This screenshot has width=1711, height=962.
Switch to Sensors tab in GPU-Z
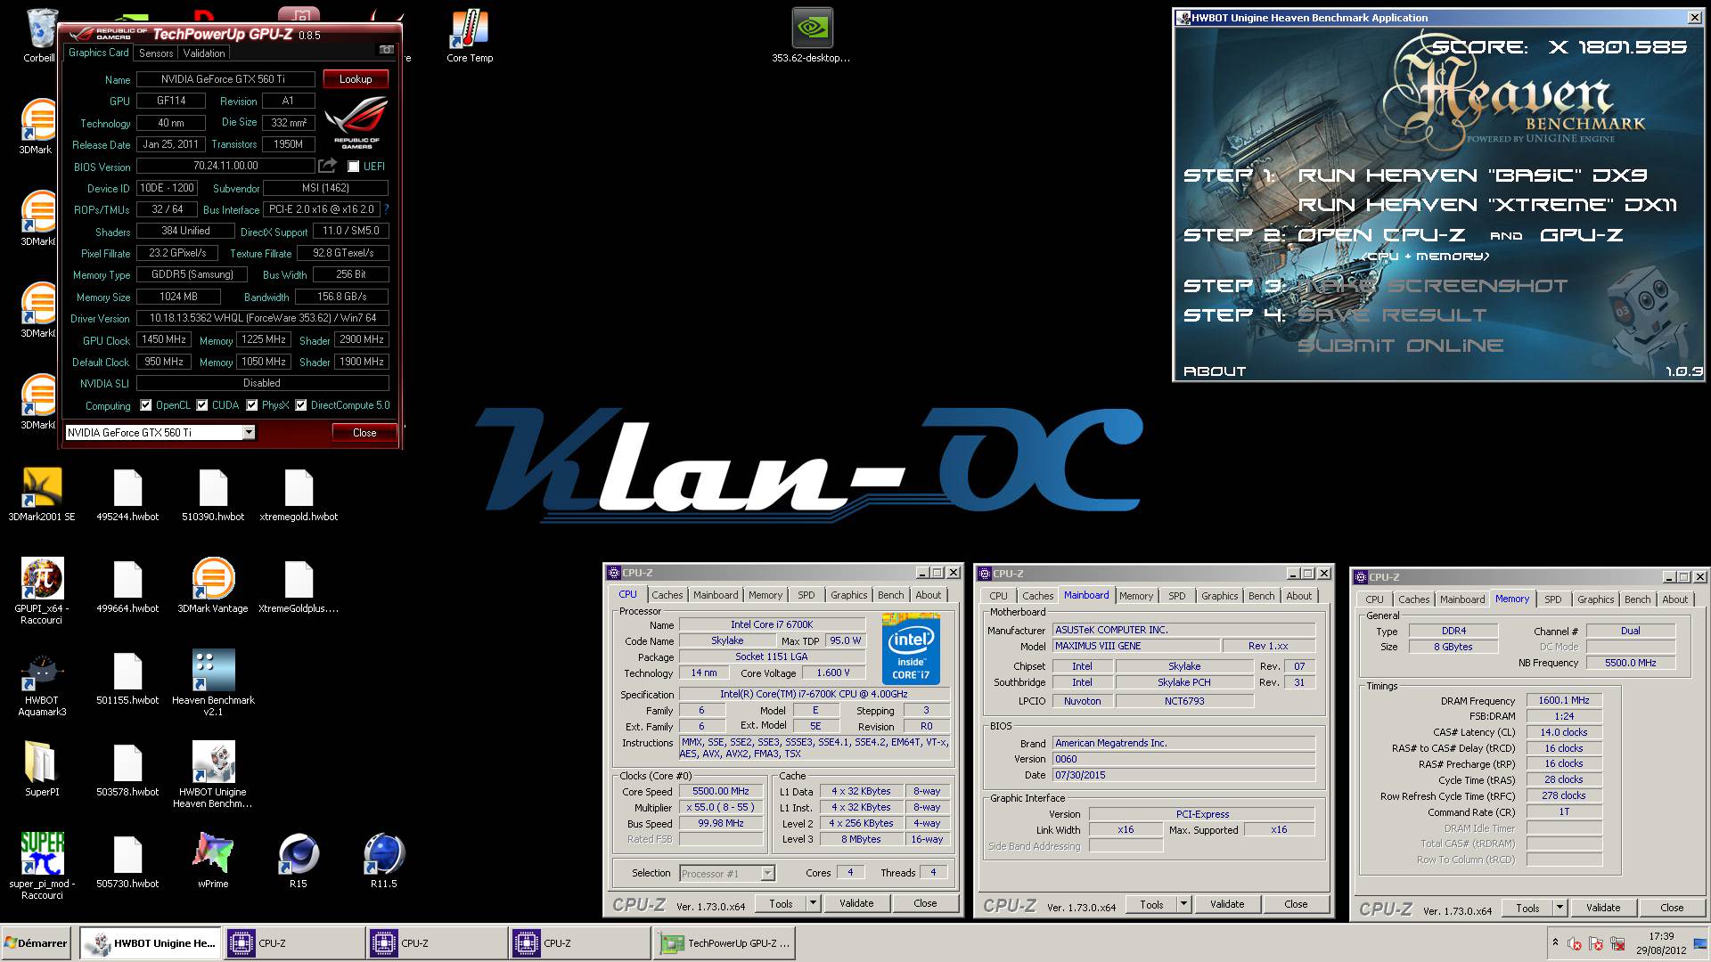[156, 53]
